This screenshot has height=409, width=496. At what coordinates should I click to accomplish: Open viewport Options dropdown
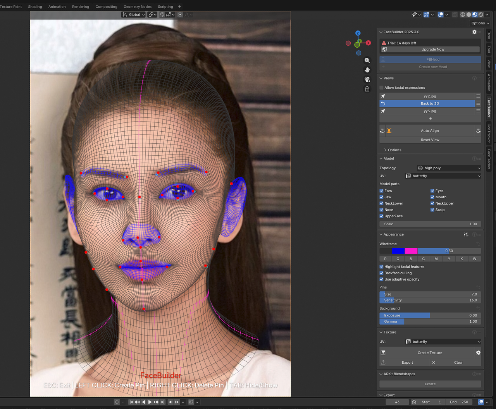click(480, 23)
